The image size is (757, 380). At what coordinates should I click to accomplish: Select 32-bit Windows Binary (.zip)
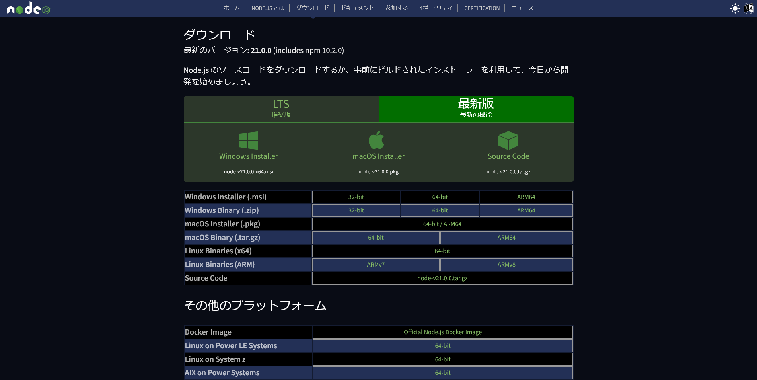356,210
